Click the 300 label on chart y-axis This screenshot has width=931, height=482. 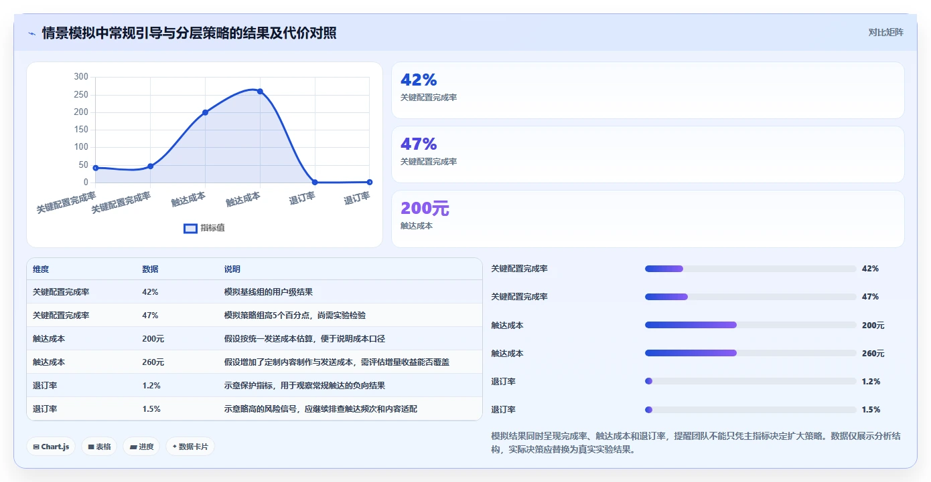coord(81,77)
